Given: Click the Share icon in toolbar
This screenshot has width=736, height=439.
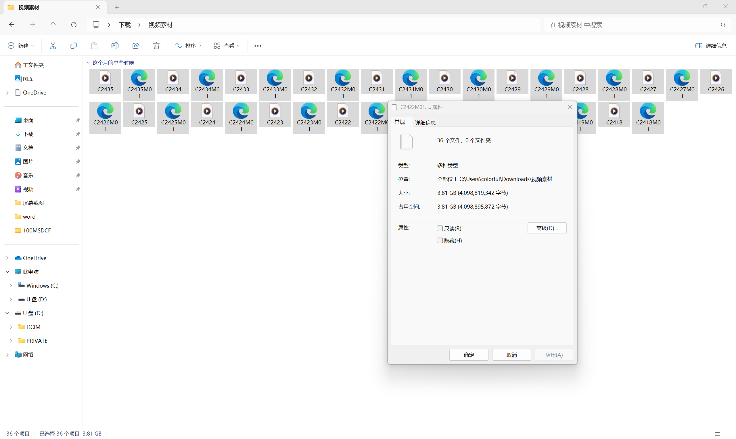Looking at the screenshot, I should [x=135, y=46].
